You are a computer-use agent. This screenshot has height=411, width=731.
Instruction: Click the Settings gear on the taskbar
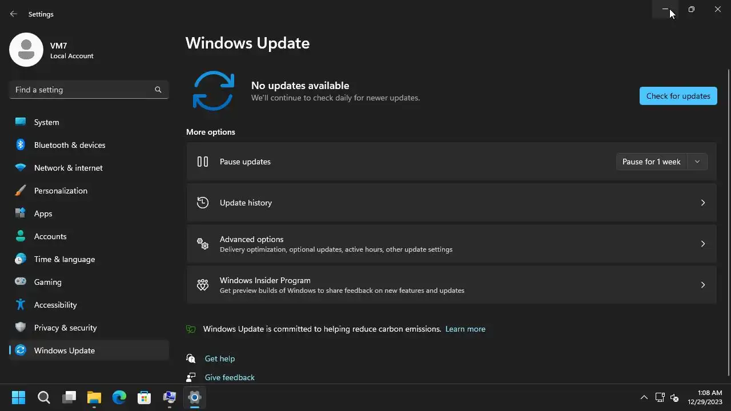tap(195, 397)
